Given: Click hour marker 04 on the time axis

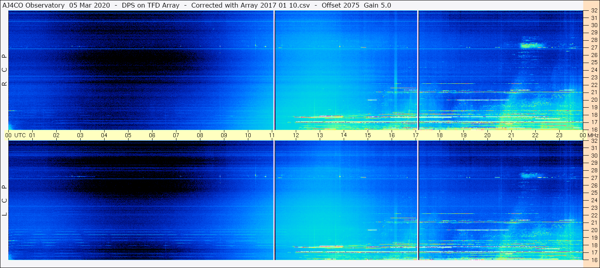Looking at the screenshot, I should click(104, 135).
